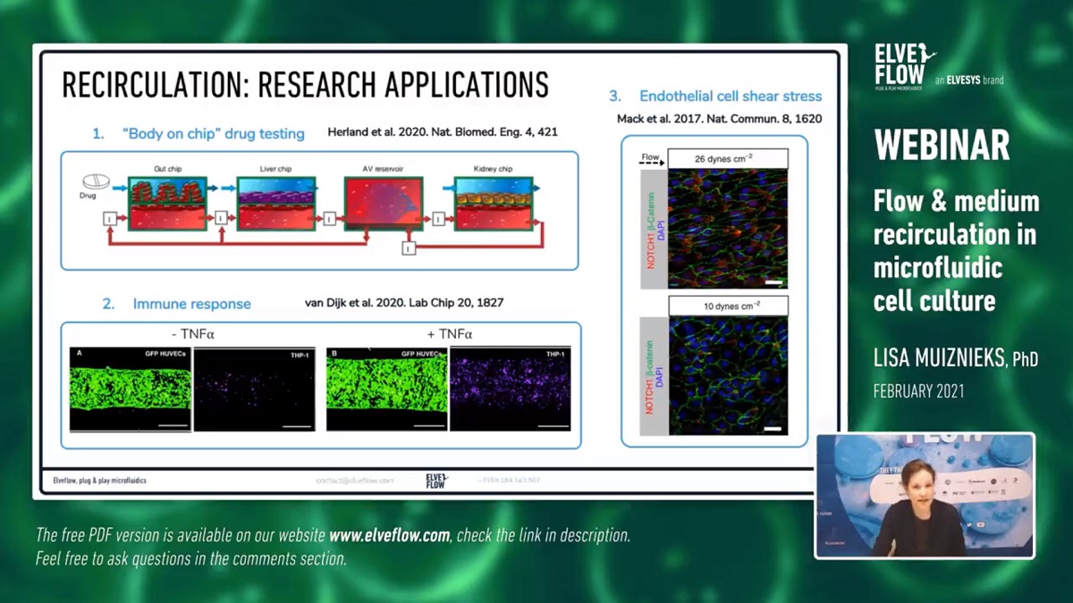Viewport: 1073px width, 603px height.
Task: Select the Liver chip diagram
Action: (x=275, y=204)
